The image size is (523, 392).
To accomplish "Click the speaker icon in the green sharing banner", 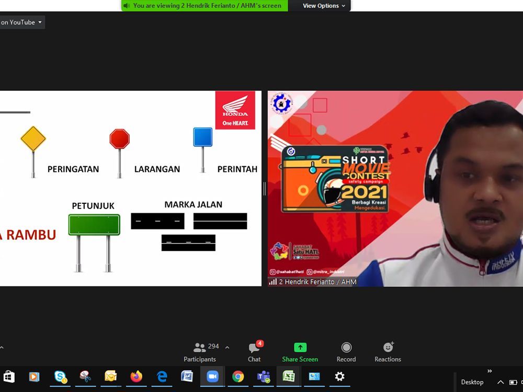I will point(127,6).
